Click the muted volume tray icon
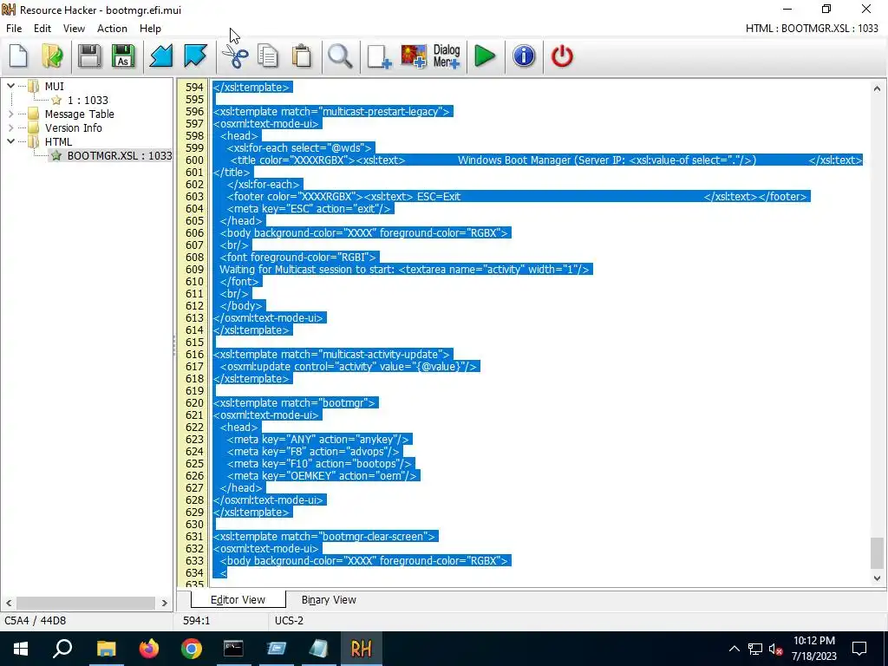Image resolution: width=888 pixels, height=666 pixels. pos(776,649)
